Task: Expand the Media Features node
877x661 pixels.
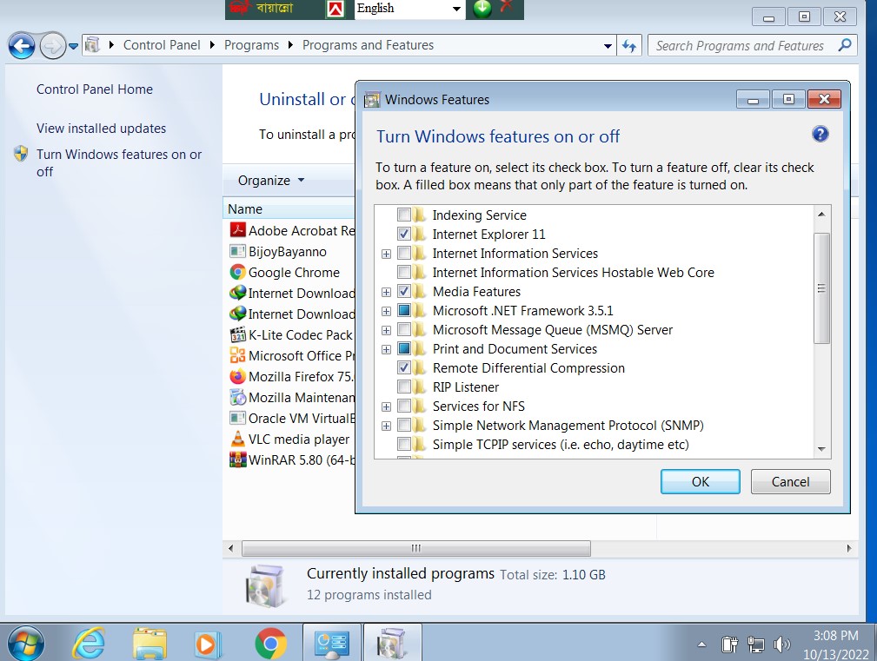Action: [386, 292]
